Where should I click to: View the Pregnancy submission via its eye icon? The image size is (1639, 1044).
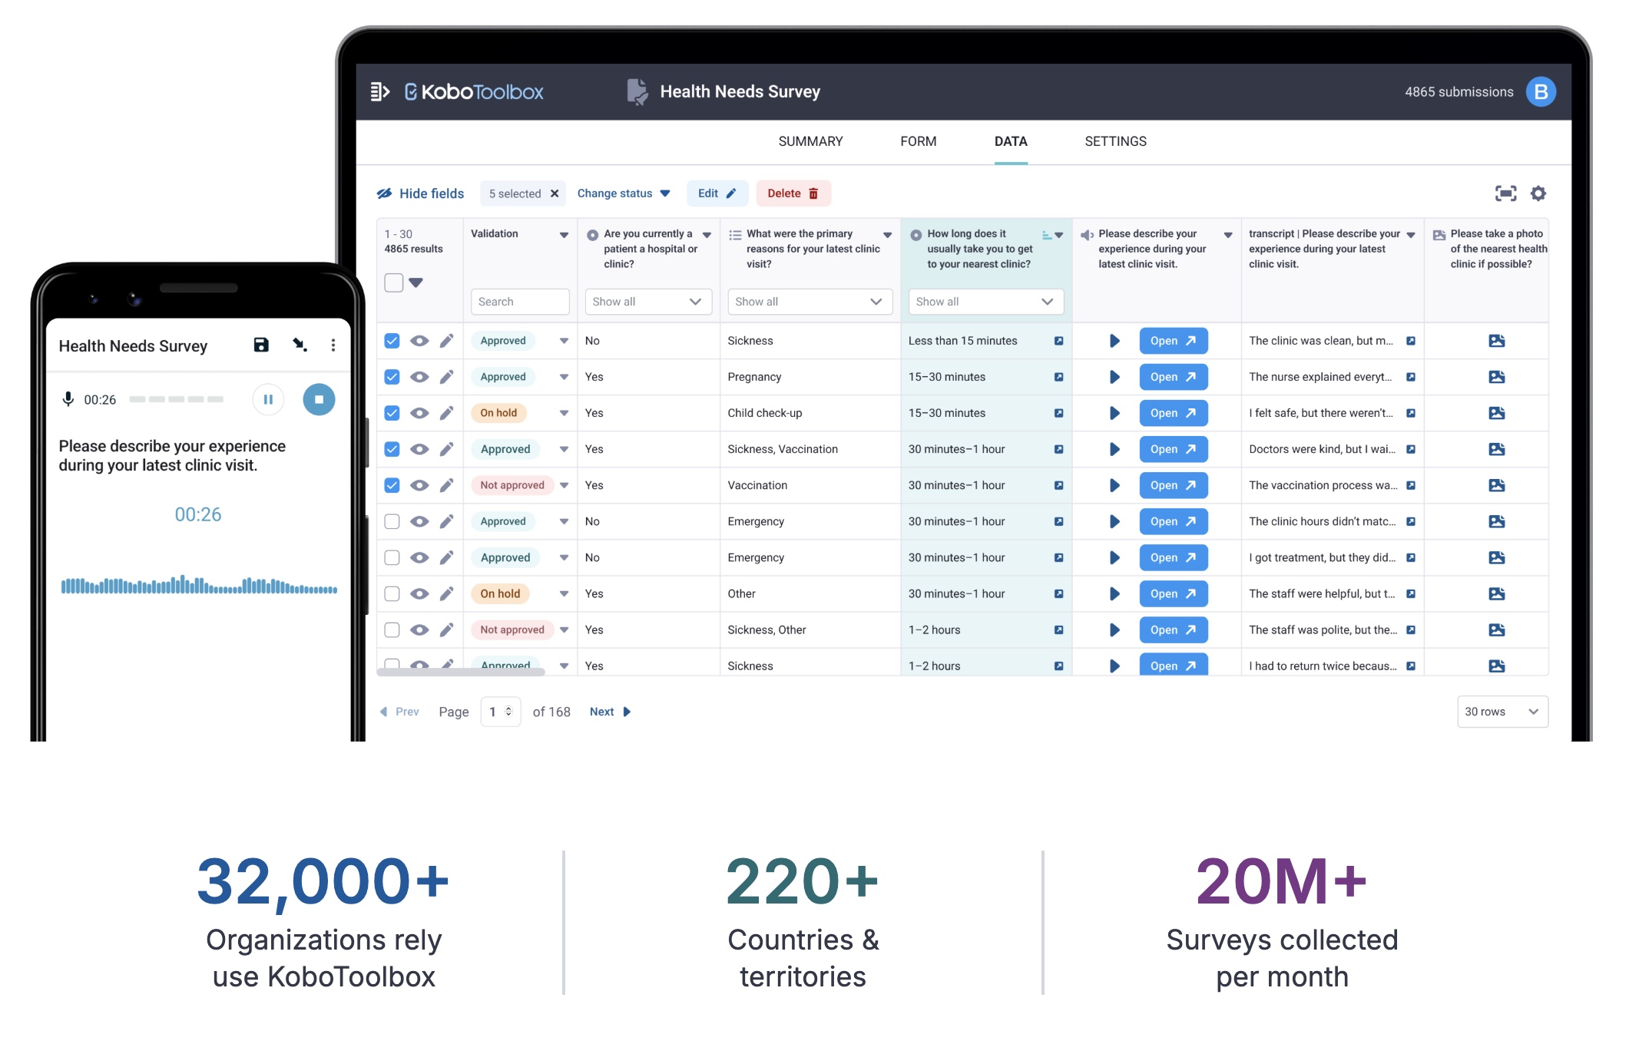pyautogui.click(x=419, y=377)
